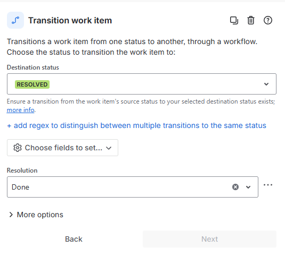Open Choose fields to set dropdown
This screenshot has height=256, width=285.
point(62,148)
